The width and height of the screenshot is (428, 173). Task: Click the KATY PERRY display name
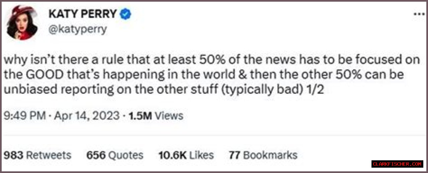tap(83, 14)
